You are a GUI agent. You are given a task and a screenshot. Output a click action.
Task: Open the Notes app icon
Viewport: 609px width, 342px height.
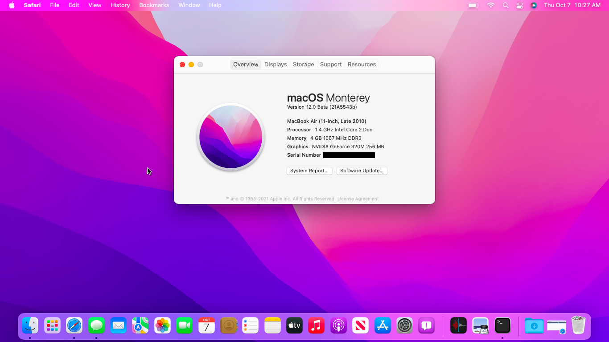click(272, 326)
